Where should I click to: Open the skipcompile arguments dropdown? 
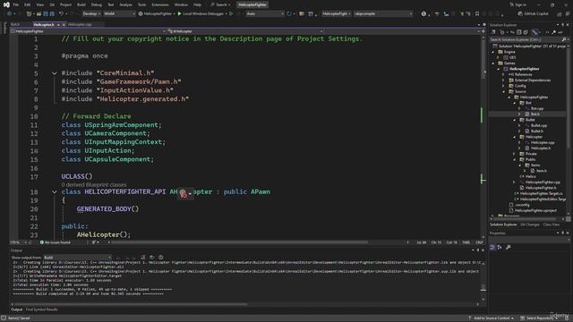(382, 14)
